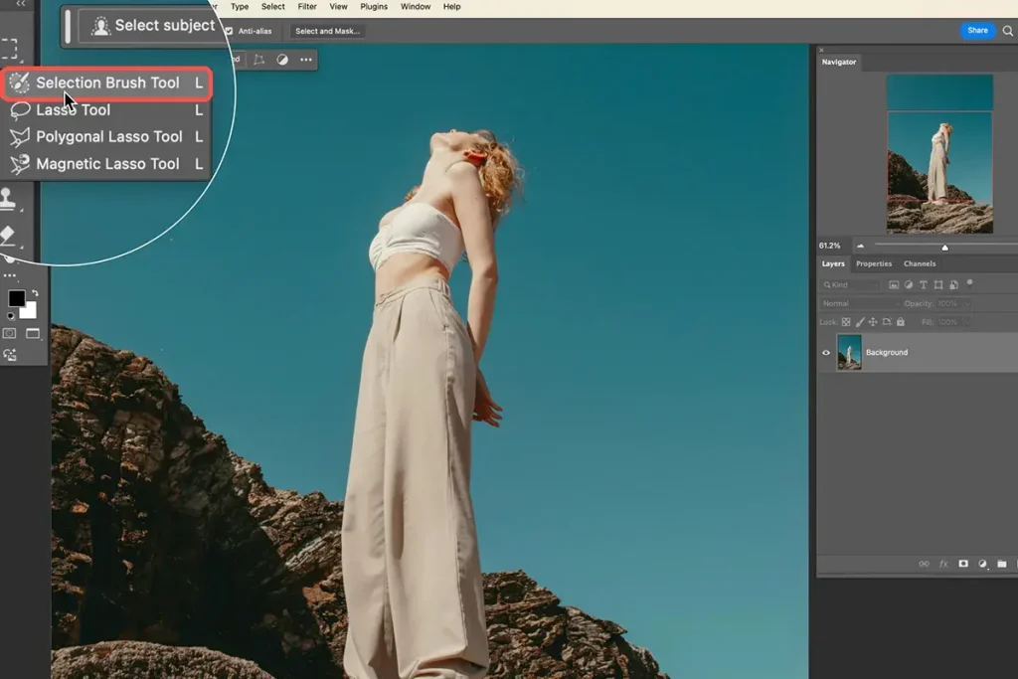Toggle the Anti-alias checkbox

click(x=229, y=31)
